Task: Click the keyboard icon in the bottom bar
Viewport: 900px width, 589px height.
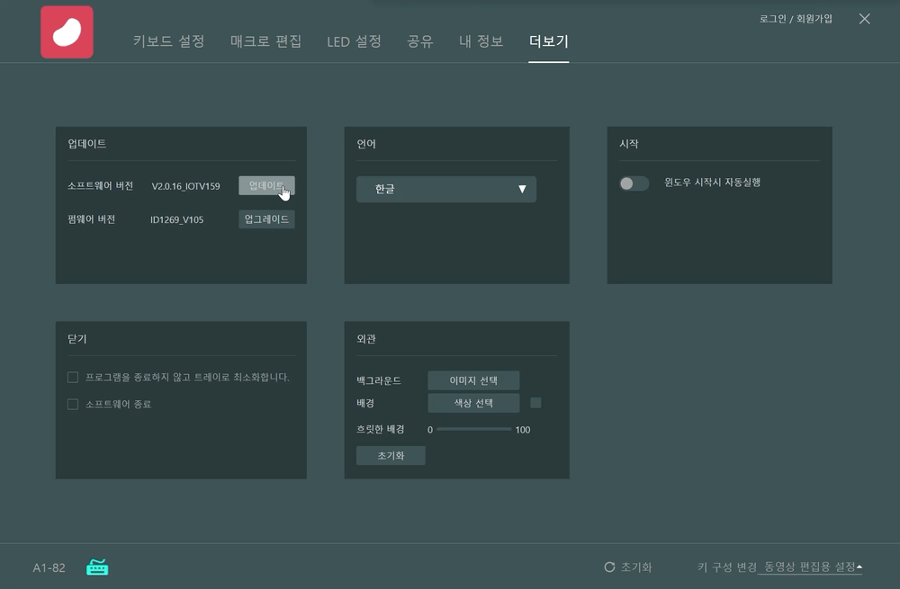Action: 96,567
